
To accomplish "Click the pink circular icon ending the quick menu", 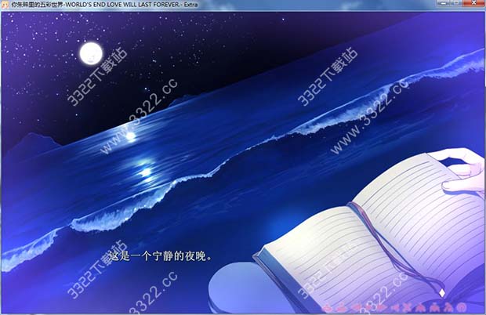I will pos(462,308).
